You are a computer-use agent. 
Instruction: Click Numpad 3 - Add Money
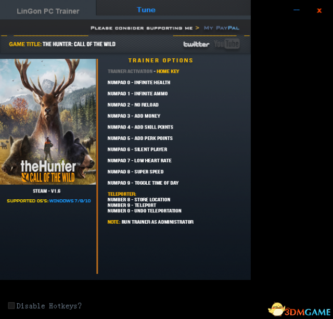point(134,116)
